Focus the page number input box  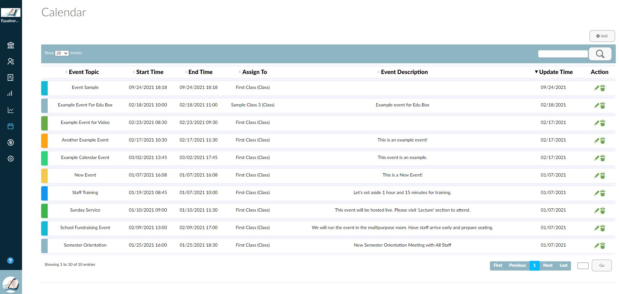click(583, 266)
